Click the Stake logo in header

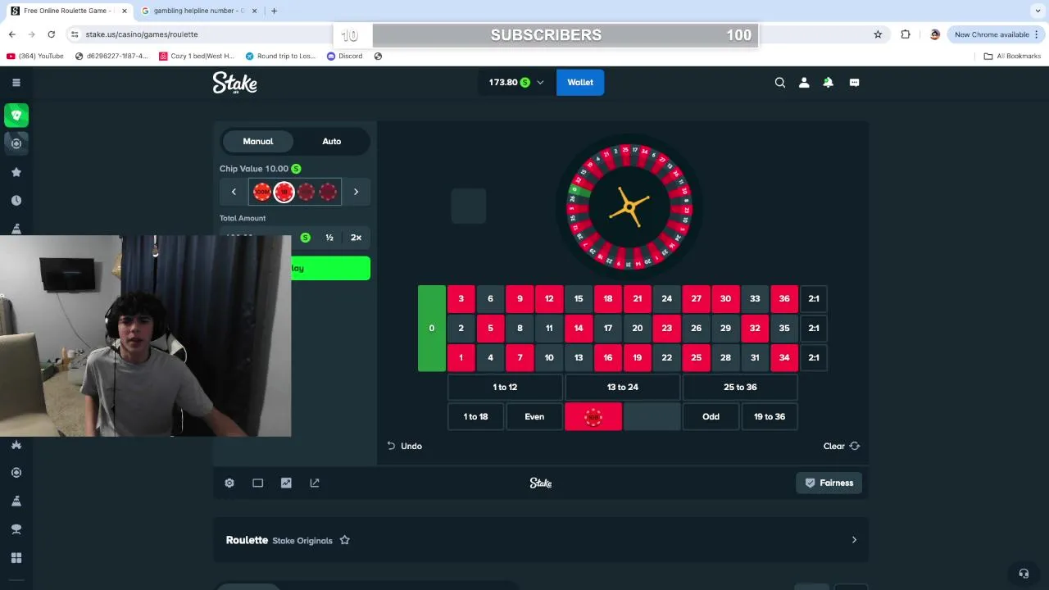tap(235, 82)
